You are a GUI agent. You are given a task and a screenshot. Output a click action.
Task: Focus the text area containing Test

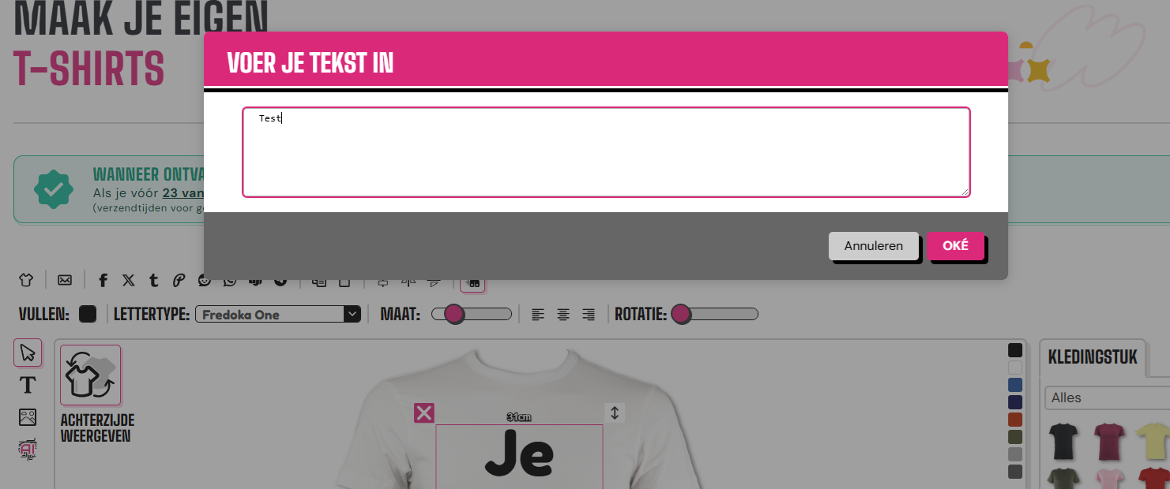click(x=606, y=152)
